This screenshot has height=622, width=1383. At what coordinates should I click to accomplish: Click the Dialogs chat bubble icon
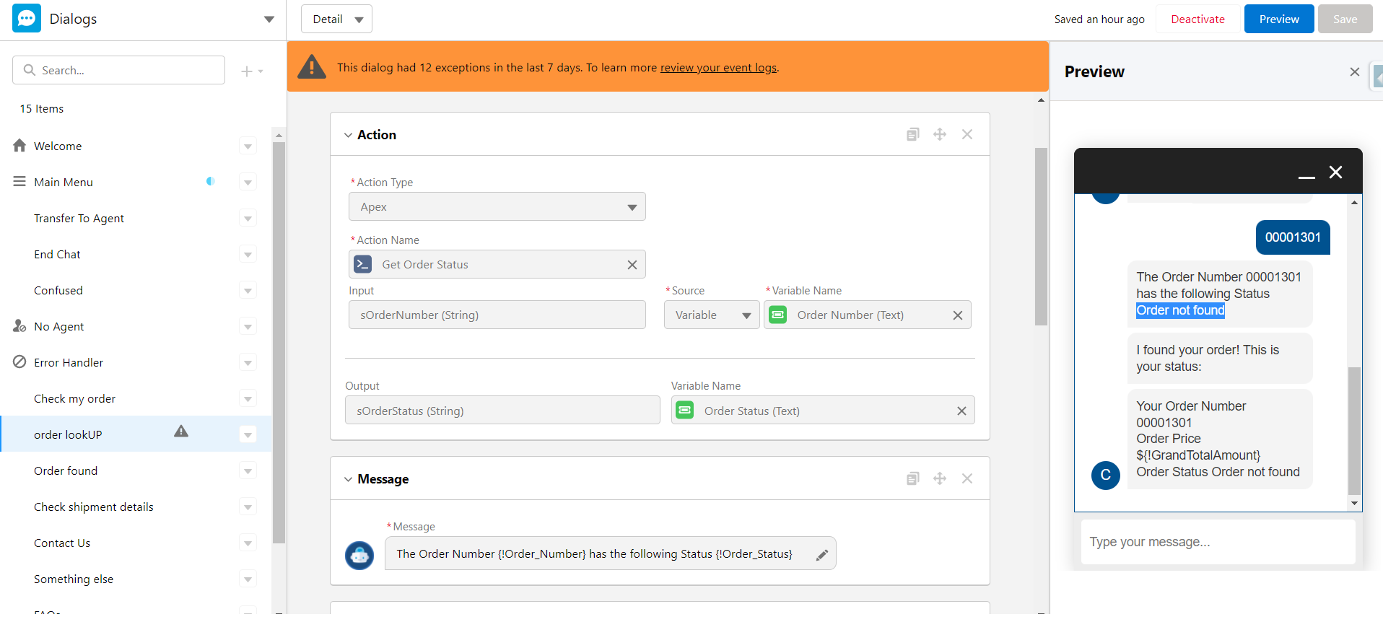point(27,19)
